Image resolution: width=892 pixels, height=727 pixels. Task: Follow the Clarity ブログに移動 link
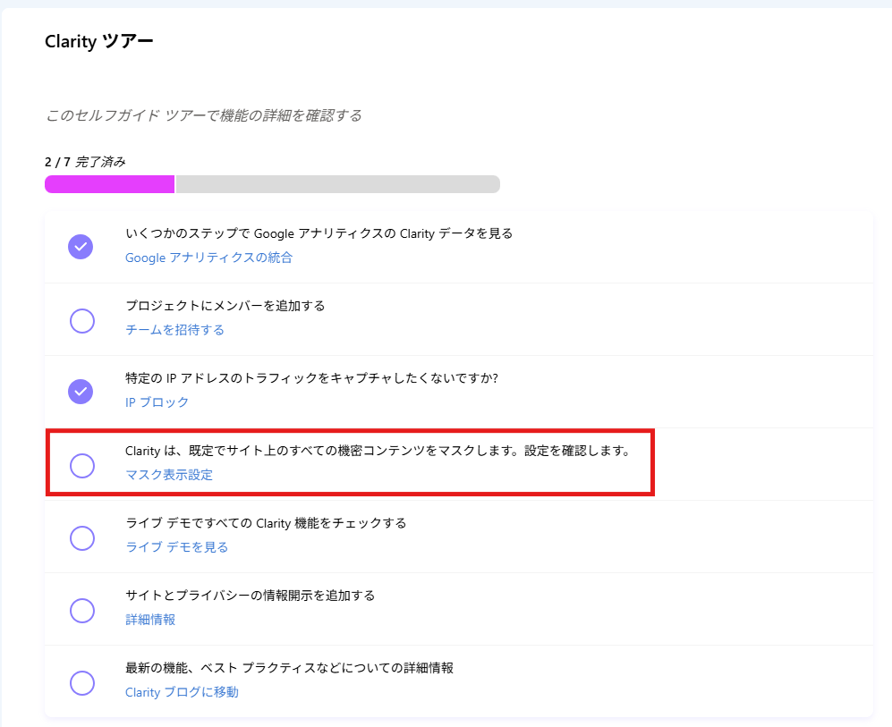pos(182,692)
